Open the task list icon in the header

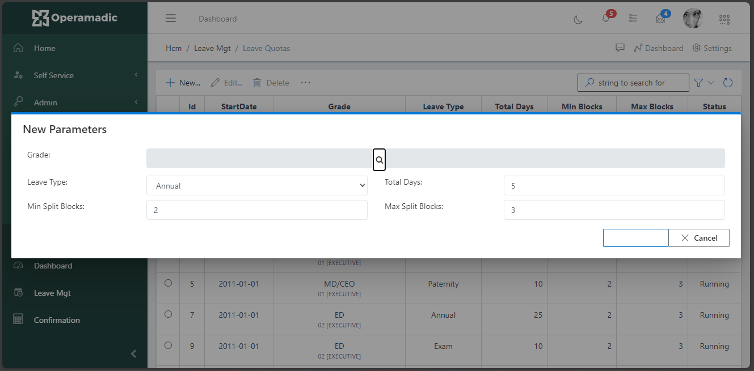(x=634, y=19)
